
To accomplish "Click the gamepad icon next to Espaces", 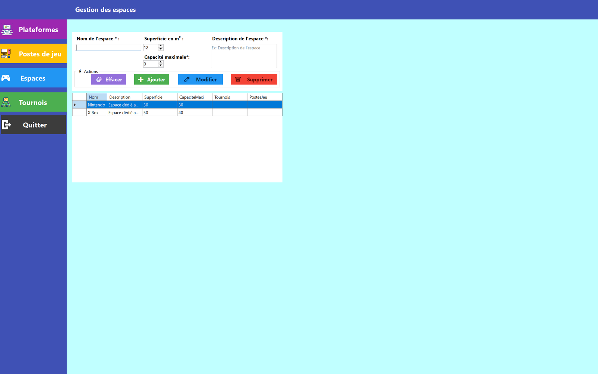I will (6, 78).
